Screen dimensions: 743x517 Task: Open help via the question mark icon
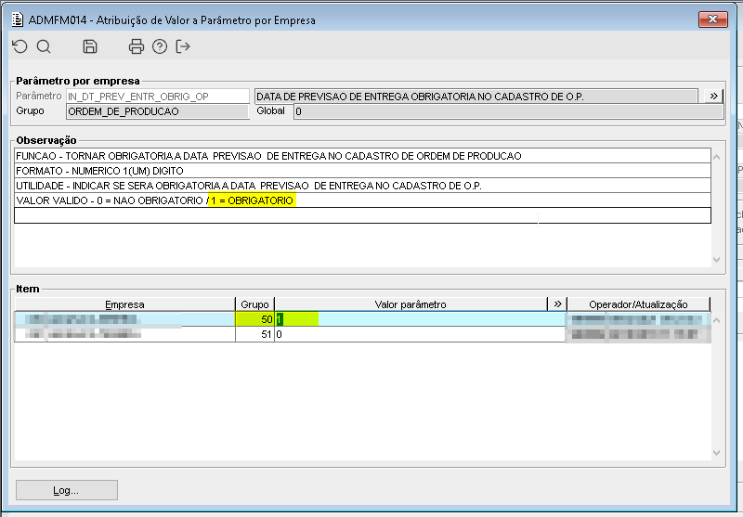pos(160,46)
